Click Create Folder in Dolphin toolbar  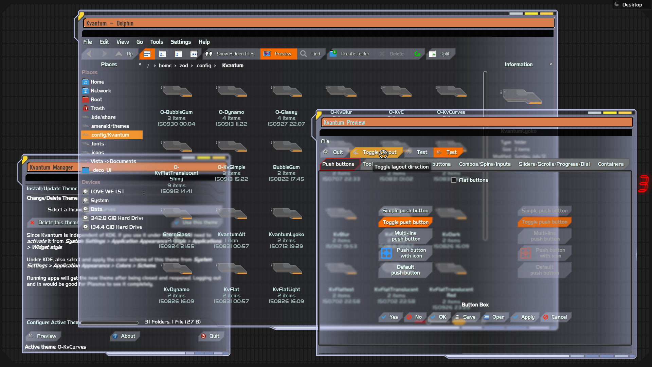click(350, 54)
